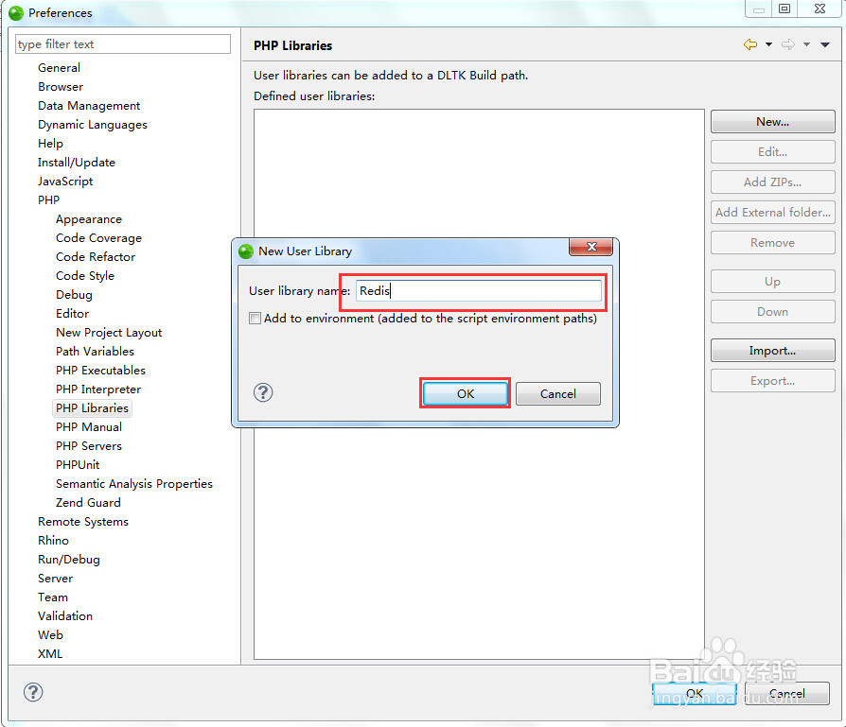Open Path Variables page
The width and height of the screenshot is (846, 727).
pos(95,352)
